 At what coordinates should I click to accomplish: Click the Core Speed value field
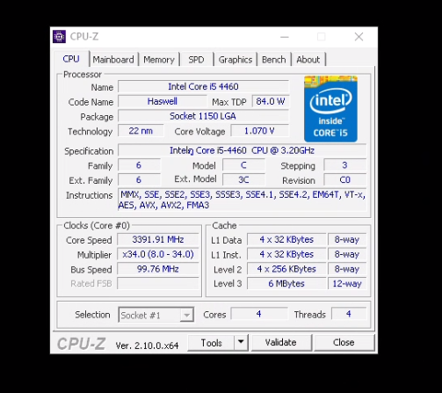point(158,239)
